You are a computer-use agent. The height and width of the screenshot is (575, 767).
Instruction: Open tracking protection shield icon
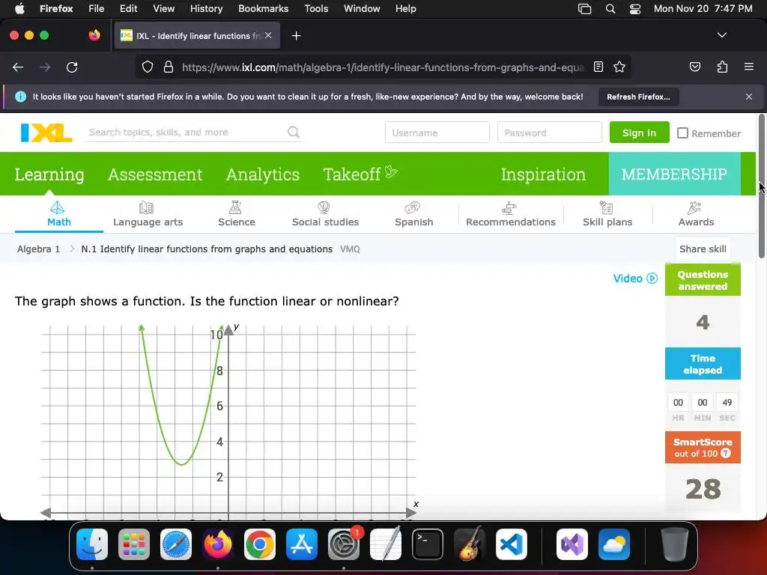coord(148,67)
